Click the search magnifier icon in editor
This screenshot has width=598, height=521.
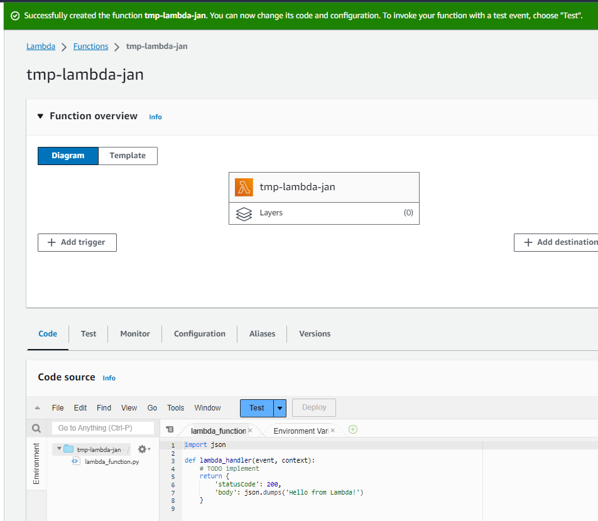36,428
